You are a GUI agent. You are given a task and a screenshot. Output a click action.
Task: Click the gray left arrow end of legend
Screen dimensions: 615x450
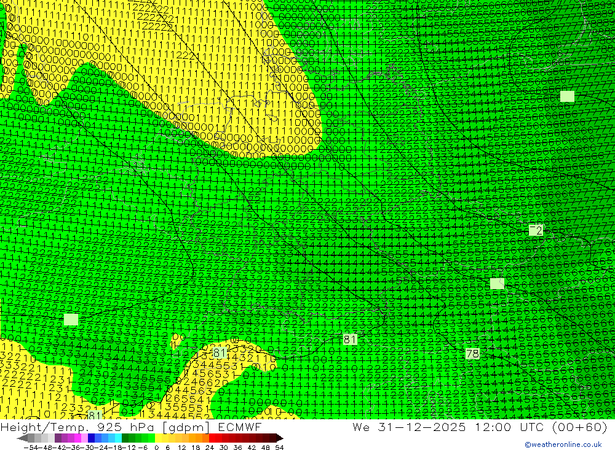click(22, 438)
